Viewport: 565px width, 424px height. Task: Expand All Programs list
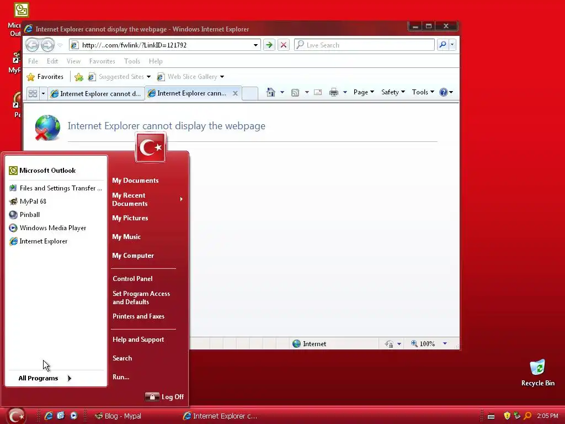45,378
